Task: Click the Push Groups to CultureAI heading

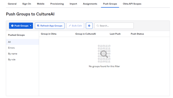Action: click(30, 14)
